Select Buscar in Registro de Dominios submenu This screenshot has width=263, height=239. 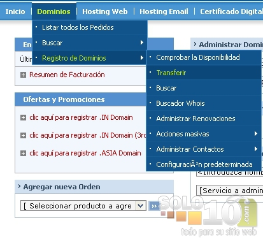pyautogui.click(x=204, y=88)
